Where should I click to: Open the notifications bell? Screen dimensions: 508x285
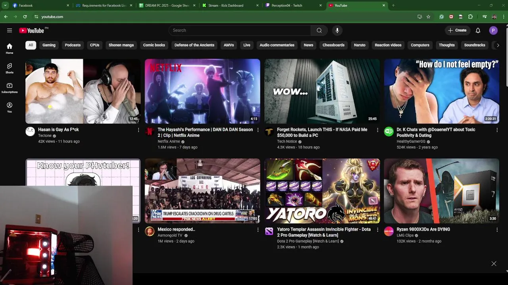click(478, 30)
